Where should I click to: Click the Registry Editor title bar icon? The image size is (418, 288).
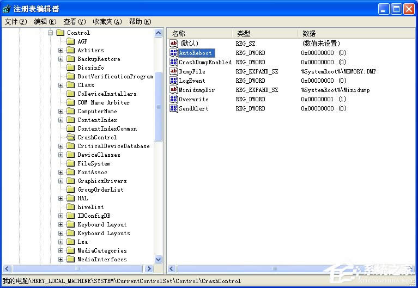(x=7, y=9)
